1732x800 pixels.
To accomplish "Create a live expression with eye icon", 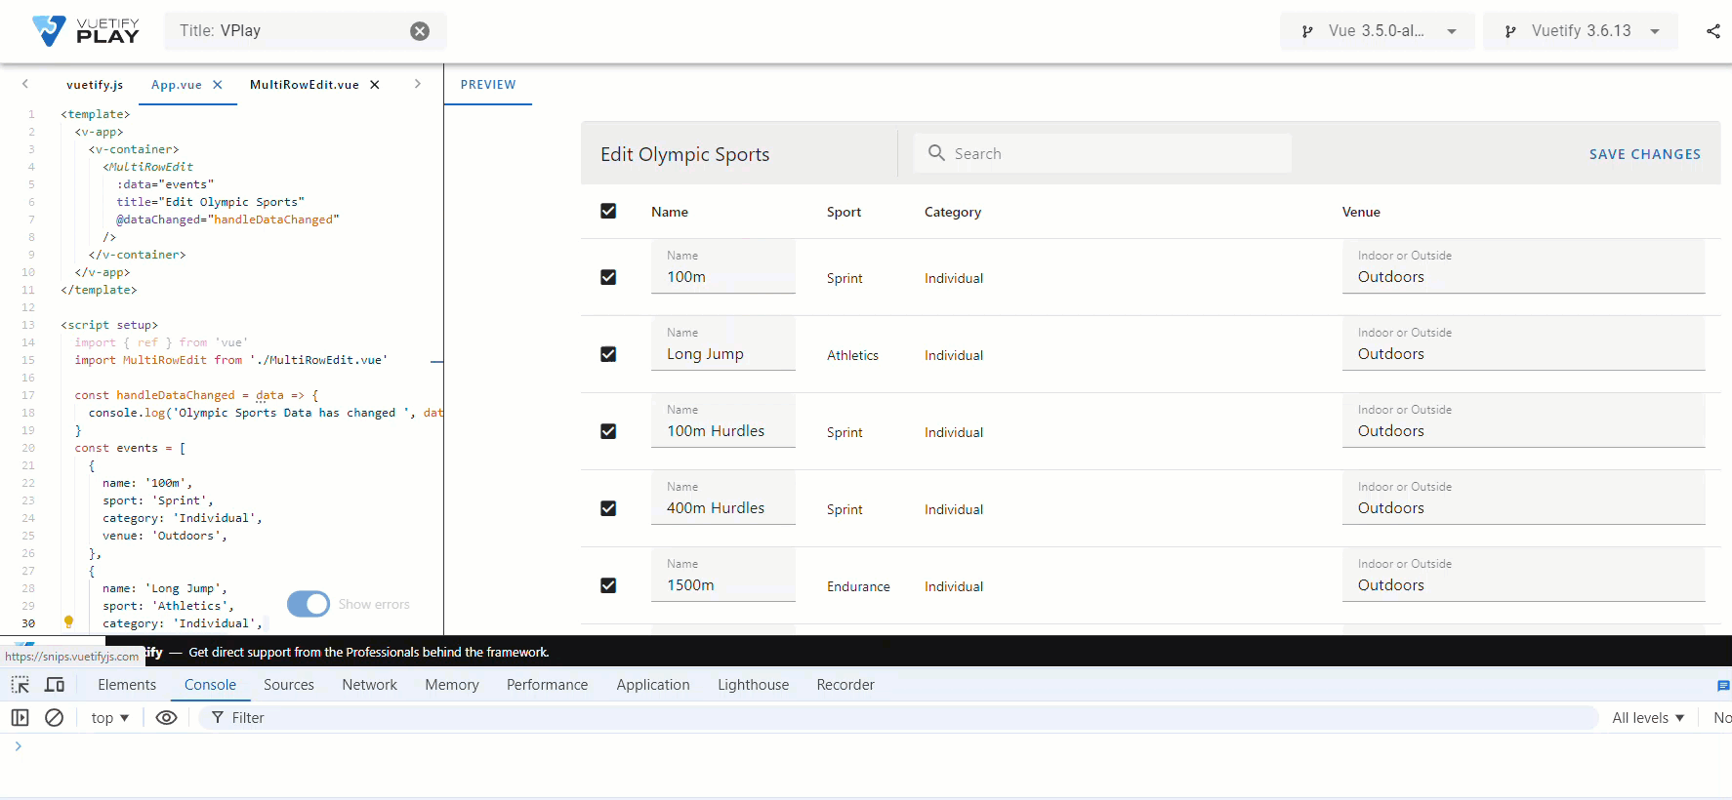I will pos(167,718).
